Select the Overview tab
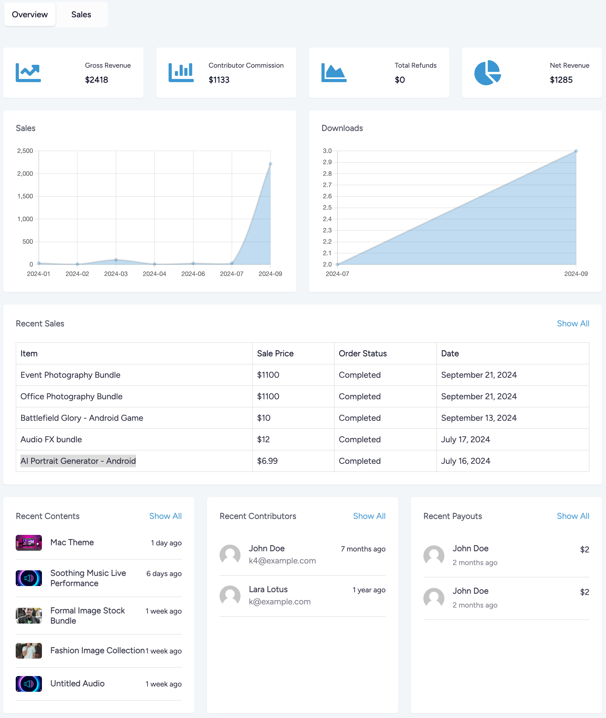The height and width of the screenshot is (718, 606). click(30, 14)
